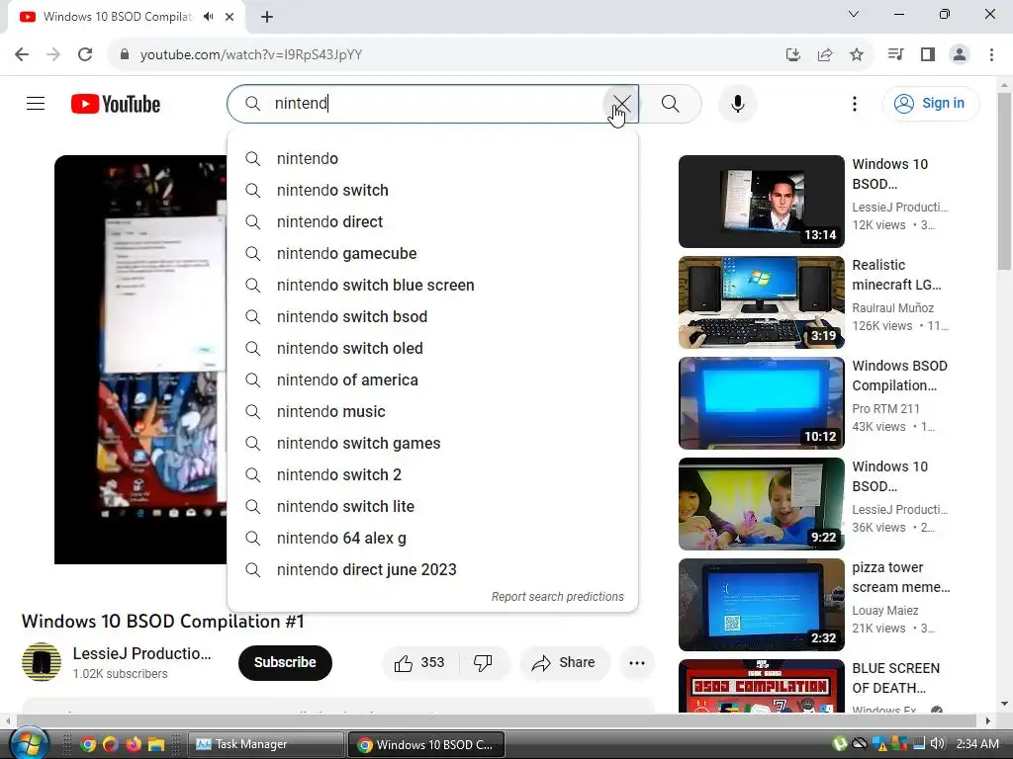Screen dimensions: 1013x759
Task: Click the install app icon in address bar
Action: click(x=793, y=54)
